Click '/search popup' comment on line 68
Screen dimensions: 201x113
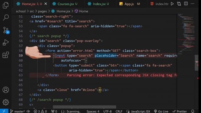click(x=50, y=100)
